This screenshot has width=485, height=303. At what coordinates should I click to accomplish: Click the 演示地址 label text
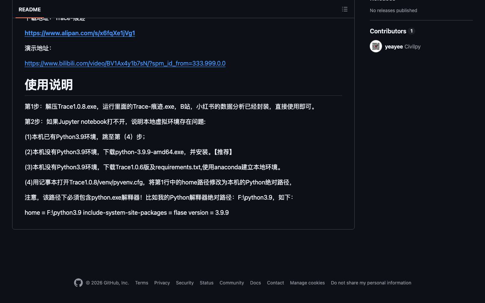[x=38, y=48]
